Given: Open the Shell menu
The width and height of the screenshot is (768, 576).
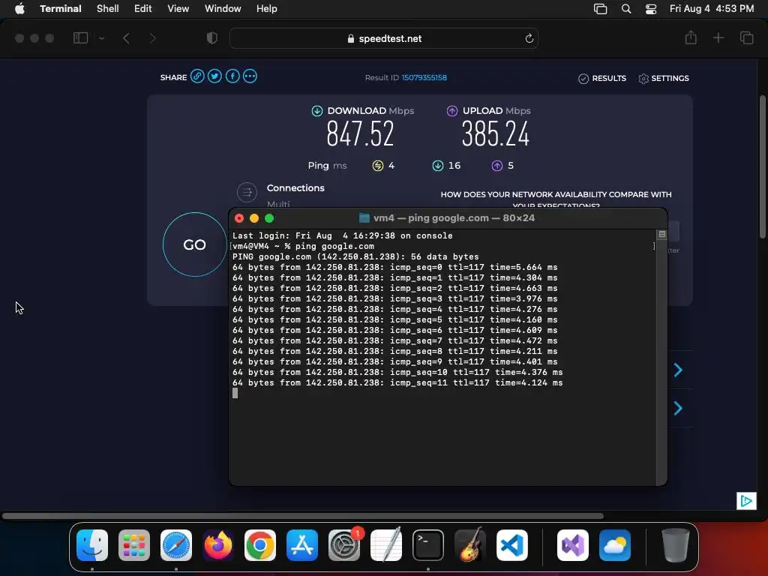Looking at the screenshot, I should (x=108, y=8).
